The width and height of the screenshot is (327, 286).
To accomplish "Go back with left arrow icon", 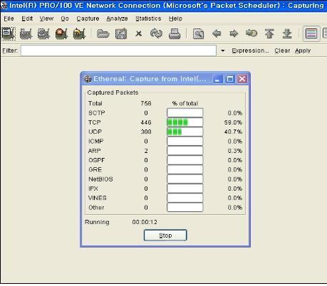I will pos(217,33).
